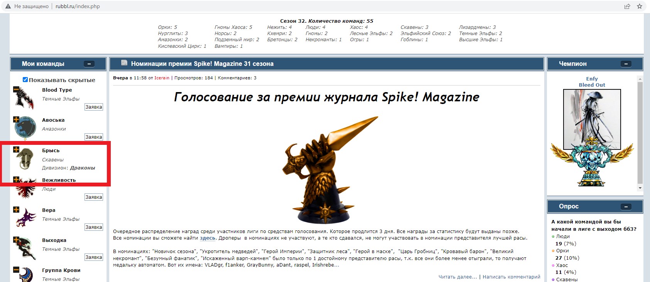Image resolution: width=650 pixels, height=282 pixels.
Task: Click the Вера purple dragon logo
Action: coord(26,218)
